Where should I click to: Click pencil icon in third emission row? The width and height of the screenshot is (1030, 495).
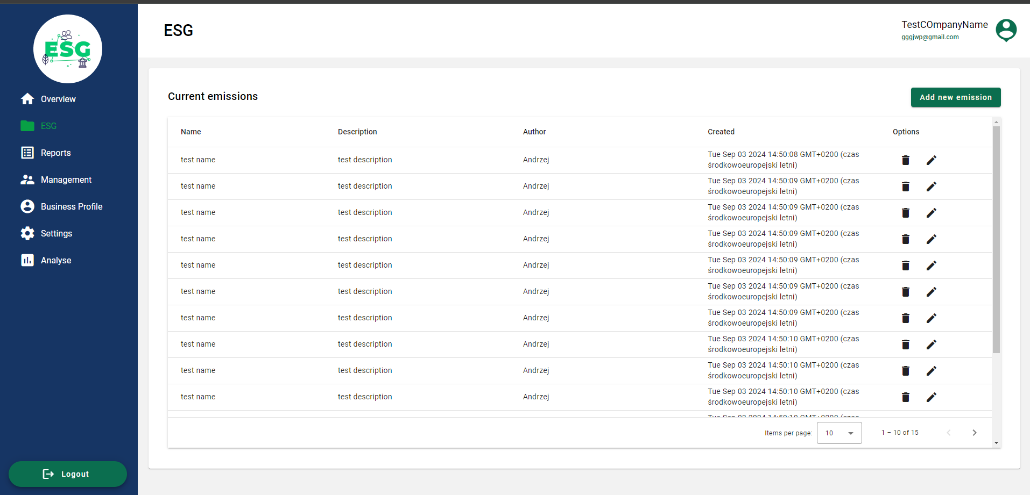(x=932, y=213)
